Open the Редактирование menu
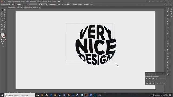This screenshot has width=173, height=97. pos(16,1)
